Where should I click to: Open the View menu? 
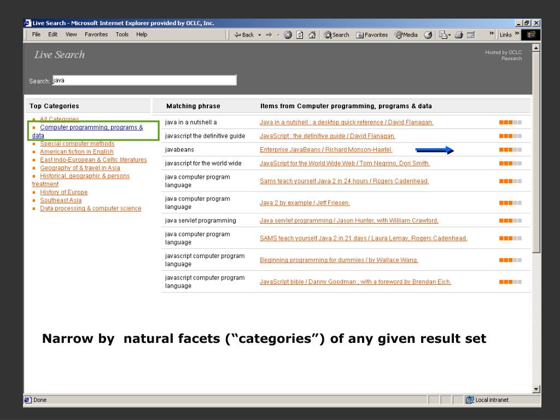click(x=71, y=34)
